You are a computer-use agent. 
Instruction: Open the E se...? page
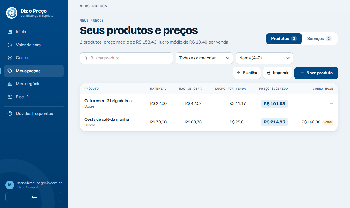[x=34, y=97]
